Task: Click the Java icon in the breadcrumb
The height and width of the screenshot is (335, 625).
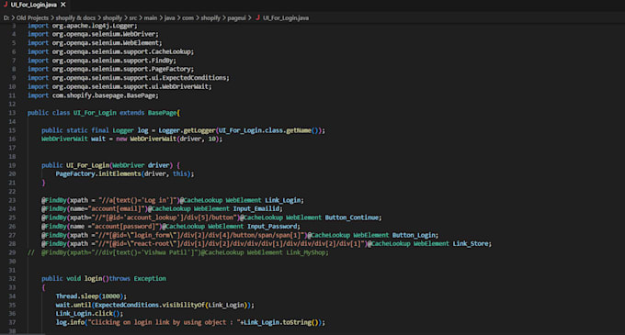Action: pos(257,17)
